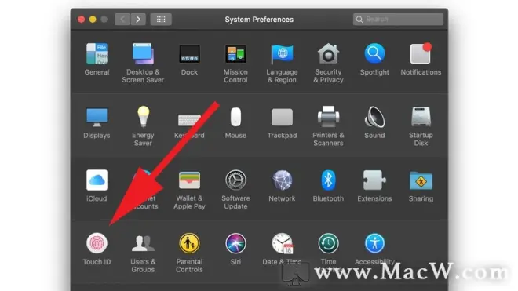Image resolution: width=518 pixels, height=291 pixels.
Task: Open Language & Region pane
Action: click(282, 53)
